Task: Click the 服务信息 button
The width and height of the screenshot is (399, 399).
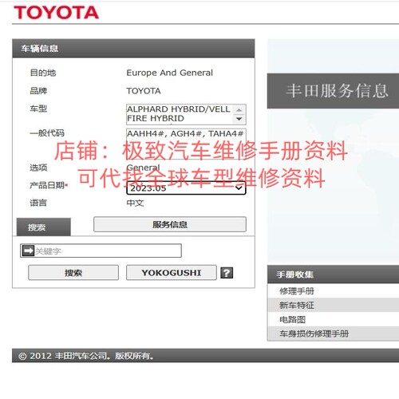Action: tap(170, 224)
